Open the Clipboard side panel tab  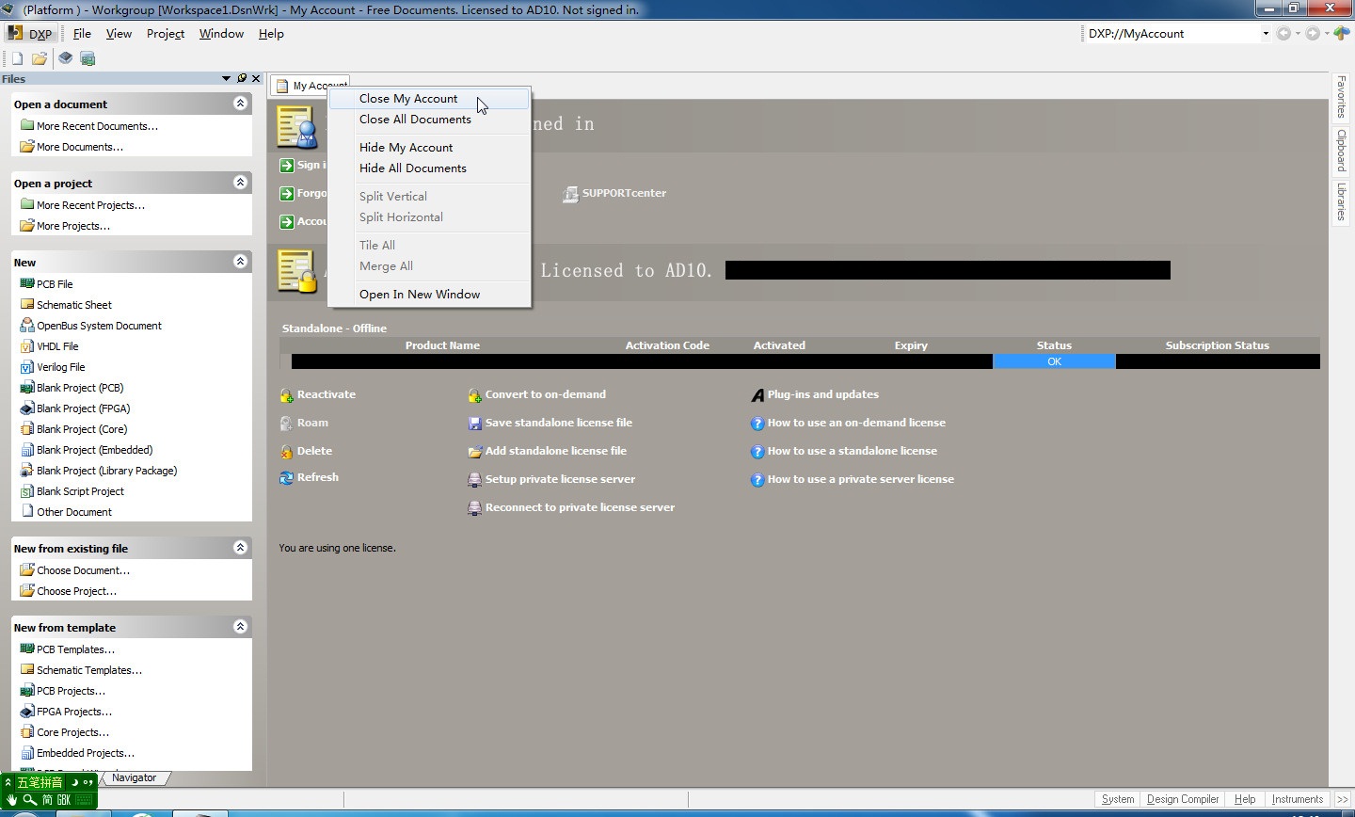1341,151
